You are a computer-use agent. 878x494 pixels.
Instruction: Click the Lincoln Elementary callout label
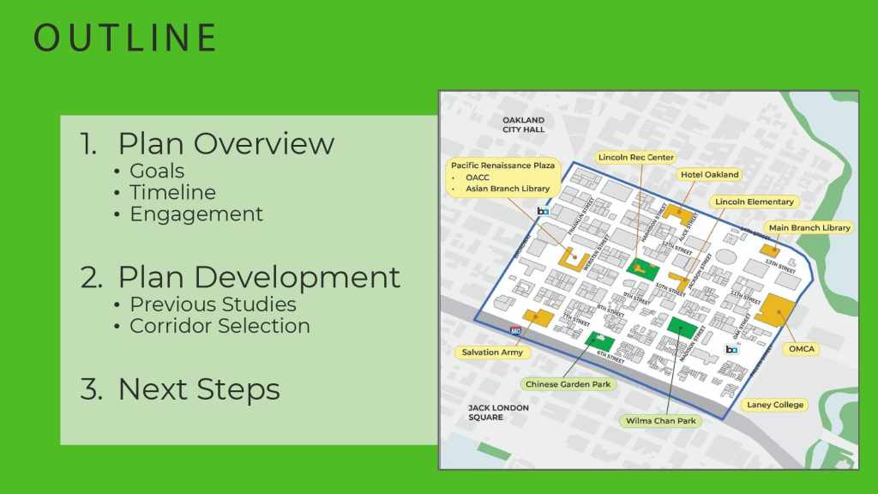755,202
